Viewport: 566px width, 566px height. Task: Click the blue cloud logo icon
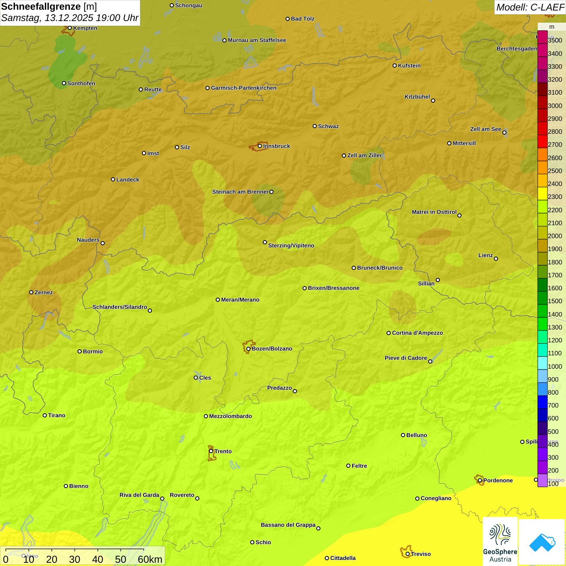click(542, 543)
